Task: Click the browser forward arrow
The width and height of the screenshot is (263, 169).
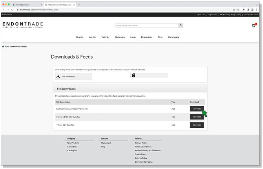Action: pos(8,9)
